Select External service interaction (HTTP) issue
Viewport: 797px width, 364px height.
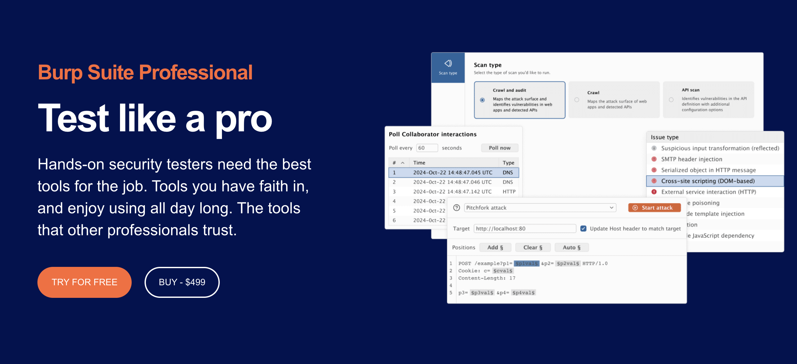[715, 192]
